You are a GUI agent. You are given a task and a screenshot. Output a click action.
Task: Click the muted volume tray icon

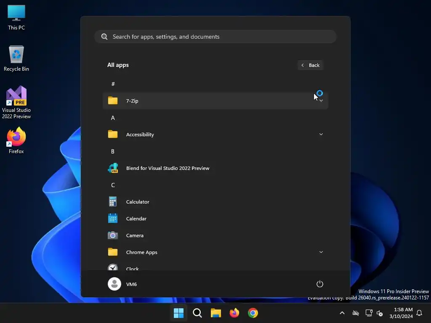point(380,313)
